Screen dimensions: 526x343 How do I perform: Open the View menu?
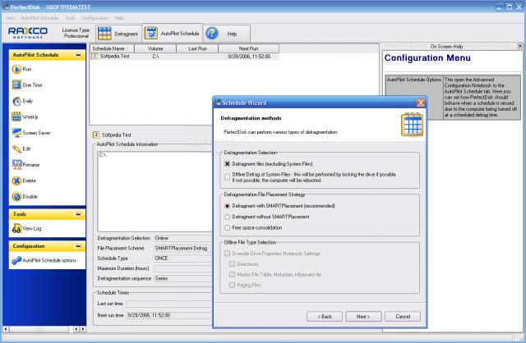pos(10,18)
